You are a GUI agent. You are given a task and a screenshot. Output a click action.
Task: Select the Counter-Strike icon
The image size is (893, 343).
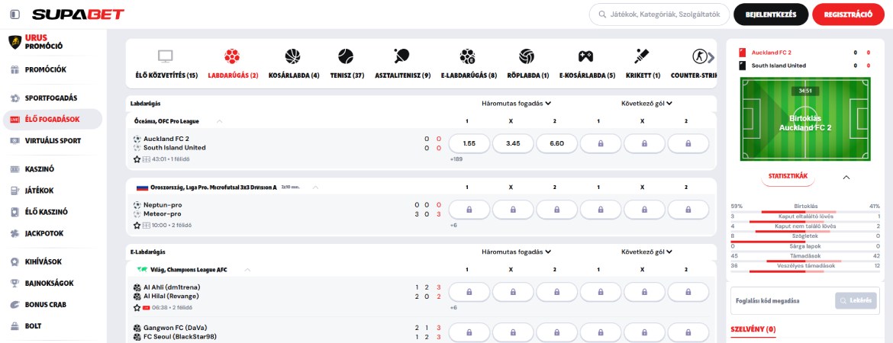tap(699, 56)
